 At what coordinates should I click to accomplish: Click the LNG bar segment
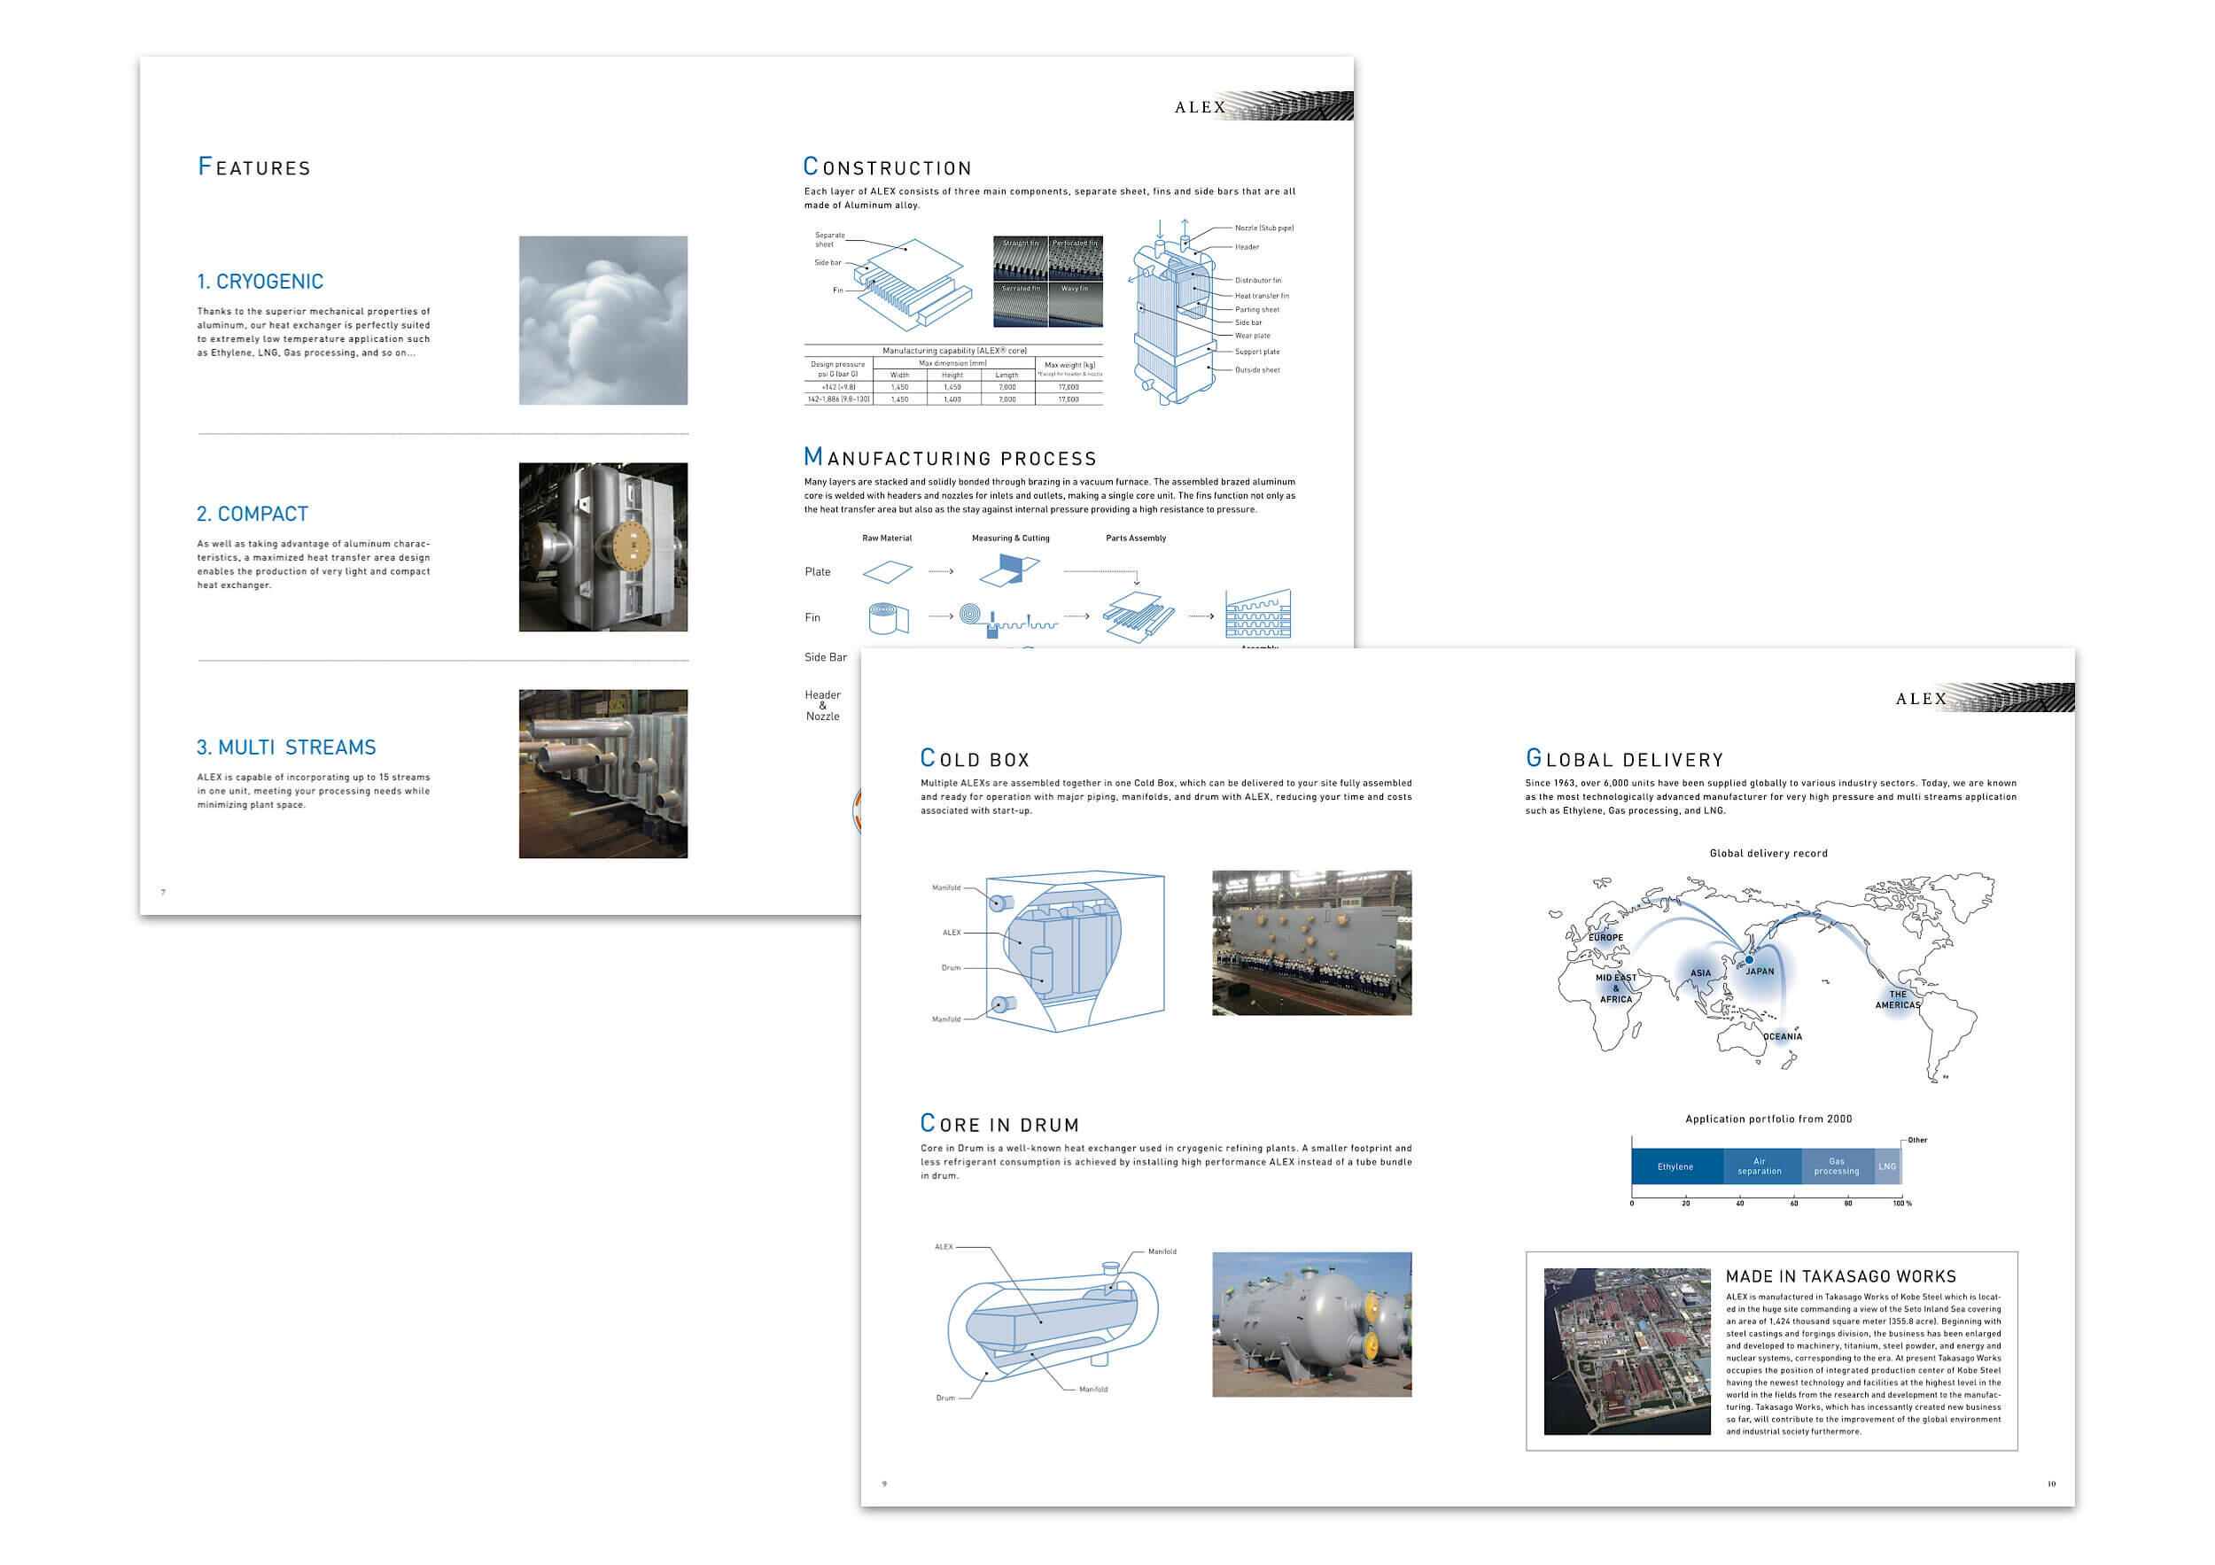click(1886, 1166)
